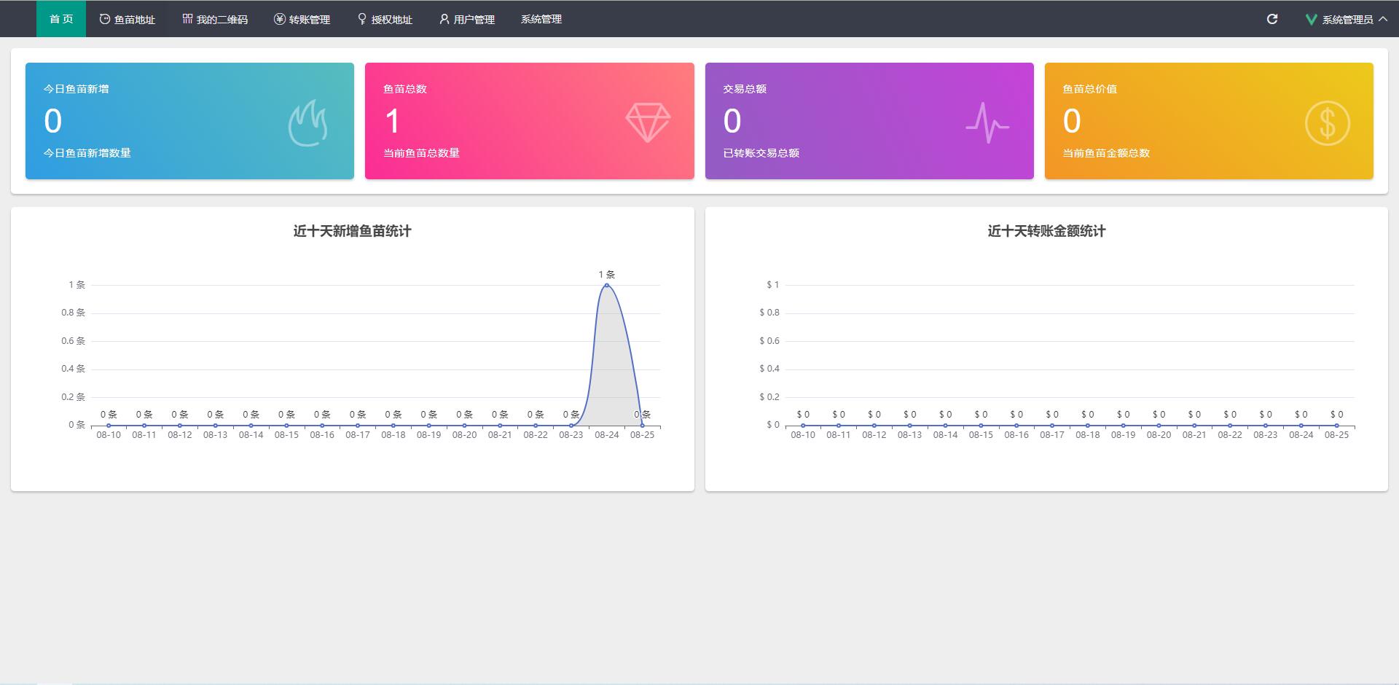The image size is (1399, 685).
Task: Go to 转账管理 page
Action: point(302,20)
